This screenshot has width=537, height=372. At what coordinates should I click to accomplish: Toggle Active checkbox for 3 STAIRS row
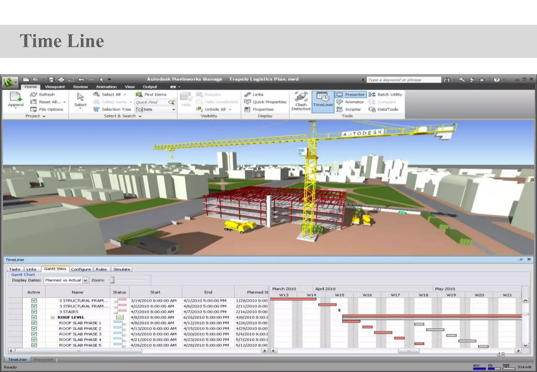34,312
